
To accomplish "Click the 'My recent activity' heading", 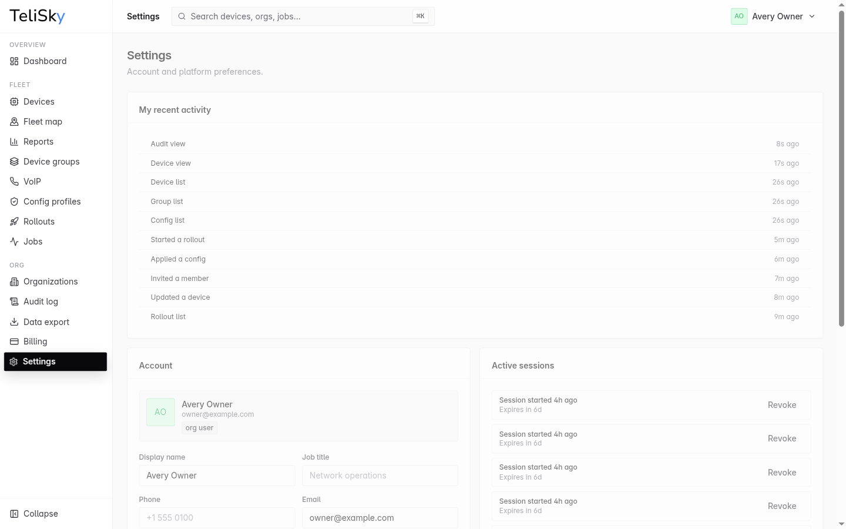I will coord(175,110).
